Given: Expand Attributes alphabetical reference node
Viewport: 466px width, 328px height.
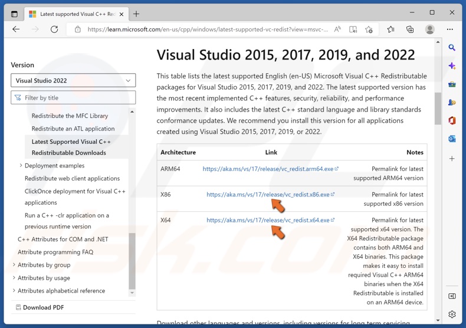Looking at the screenshot, I should 14,290.
